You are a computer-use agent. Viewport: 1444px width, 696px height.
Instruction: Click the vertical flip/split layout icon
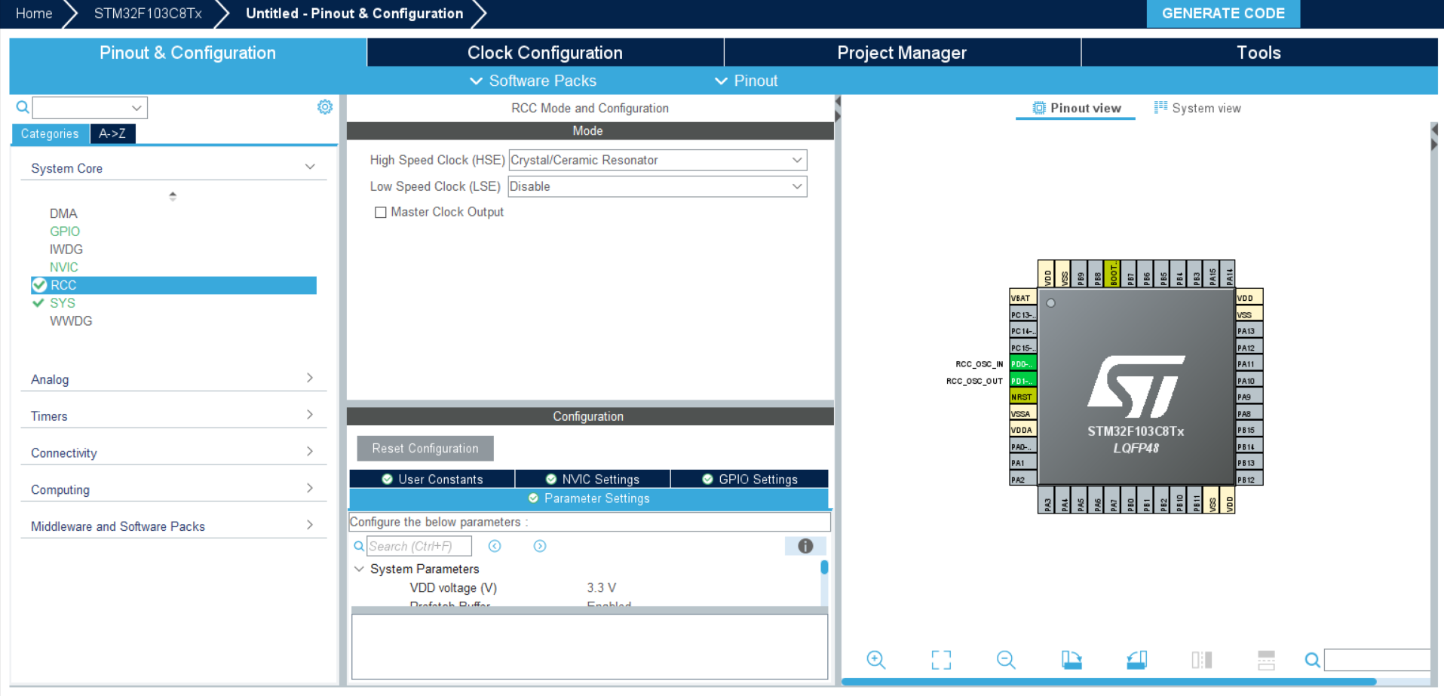coord(1202,660)
